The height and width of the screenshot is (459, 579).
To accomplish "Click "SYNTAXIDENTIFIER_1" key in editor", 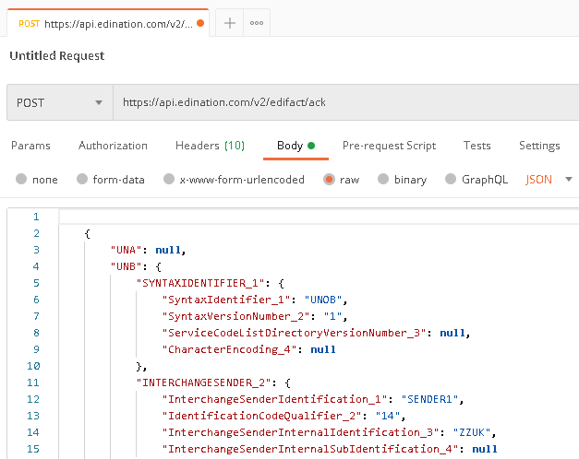I will (x=200, y=283).
